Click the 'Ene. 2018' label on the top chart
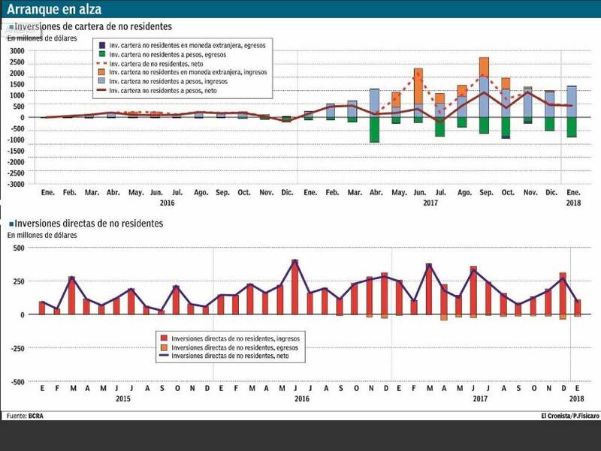The height and width of the screenshot is (451, 601). tap(572, 197)
